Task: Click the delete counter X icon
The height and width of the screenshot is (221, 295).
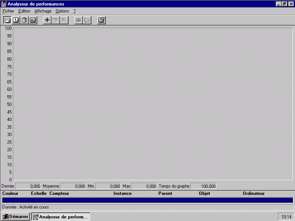Action: [x=64, y=20]
